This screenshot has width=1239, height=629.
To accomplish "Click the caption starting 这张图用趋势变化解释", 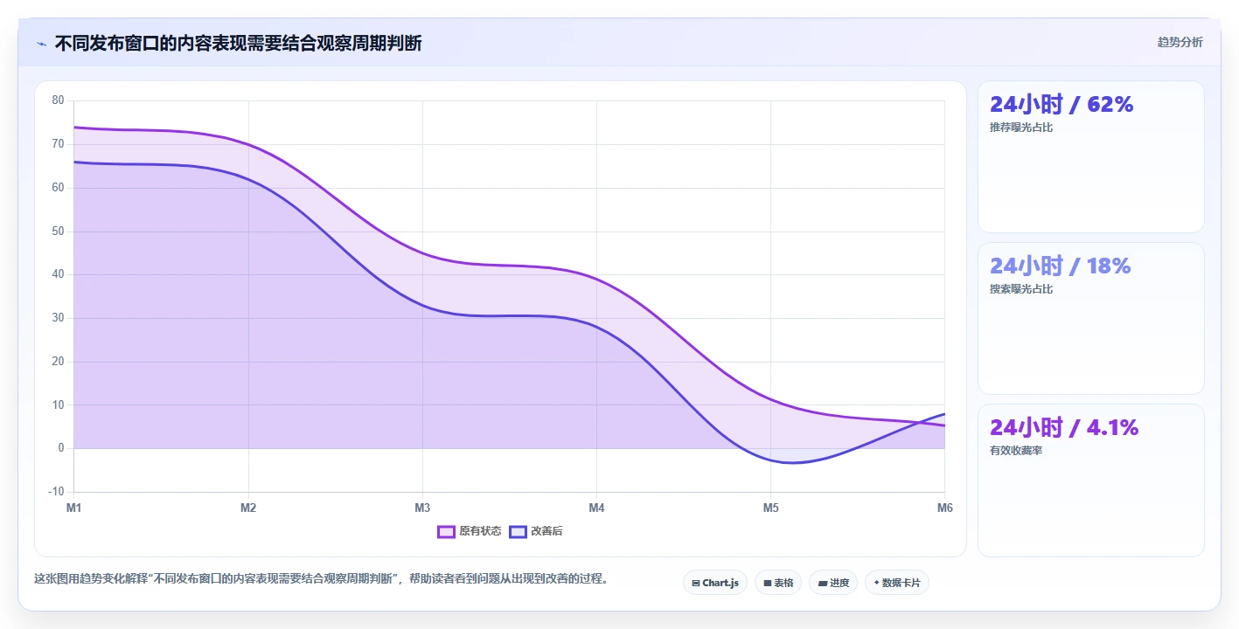I will pos(321,578).
